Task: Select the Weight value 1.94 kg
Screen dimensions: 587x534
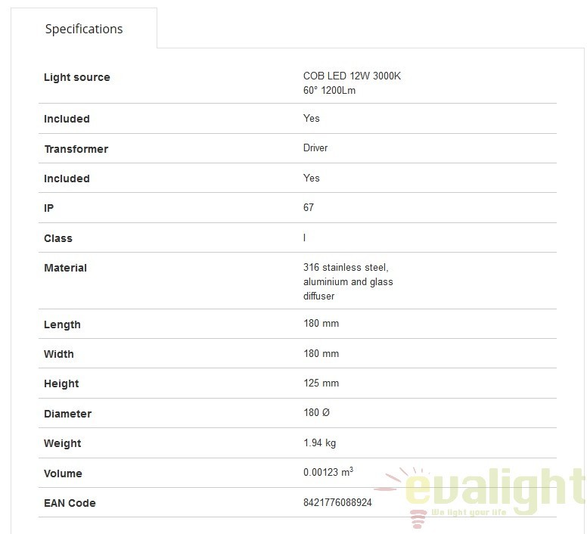Action: point(319,443)
